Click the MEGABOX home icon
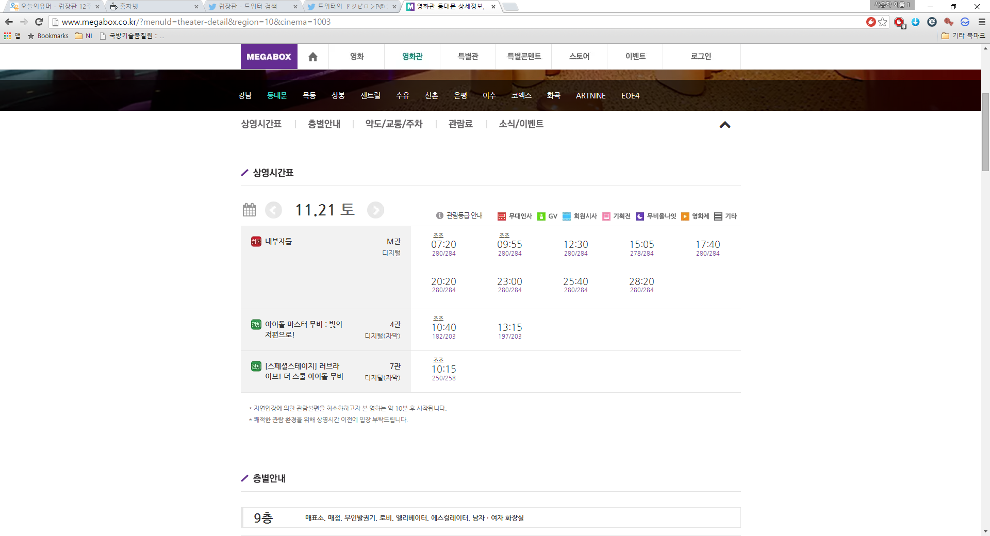Screen dimensions: 990x536 (x=313, y=57)
